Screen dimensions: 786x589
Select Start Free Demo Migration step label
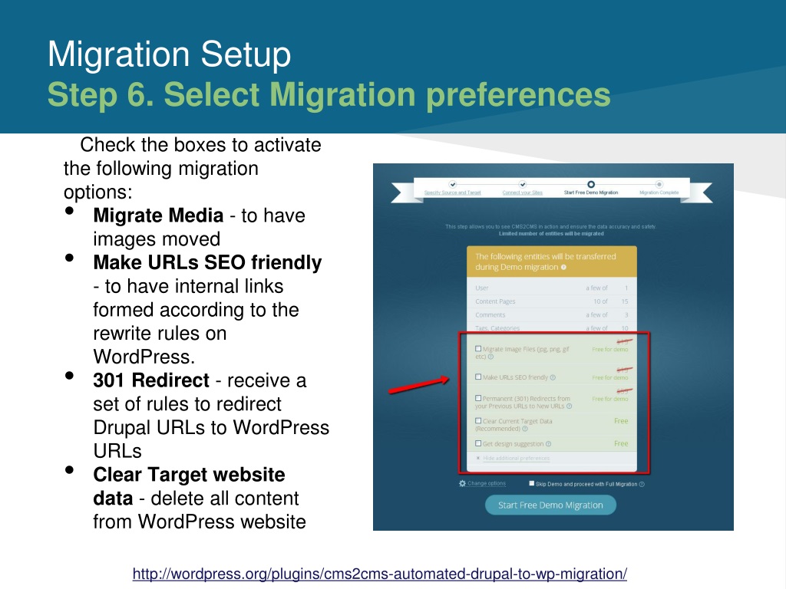[590, 192]
